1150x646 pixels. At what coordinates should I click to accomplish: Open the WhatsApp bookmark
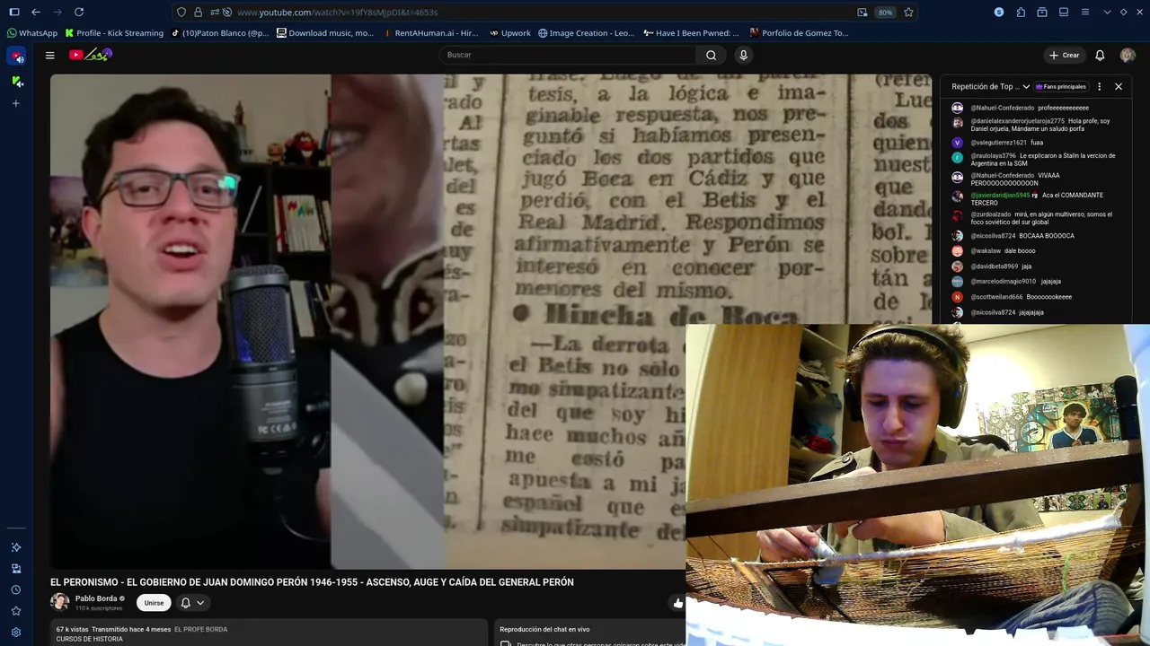pyautogui.click(x=32, y=33)
